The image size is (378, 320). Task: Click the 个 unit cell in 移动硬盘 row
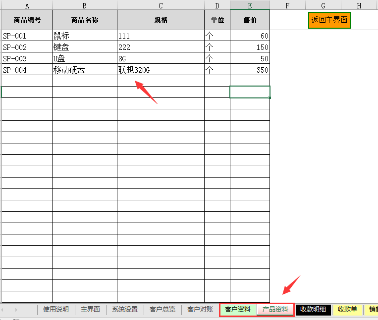pyautogui.click(x=217, y=70)
